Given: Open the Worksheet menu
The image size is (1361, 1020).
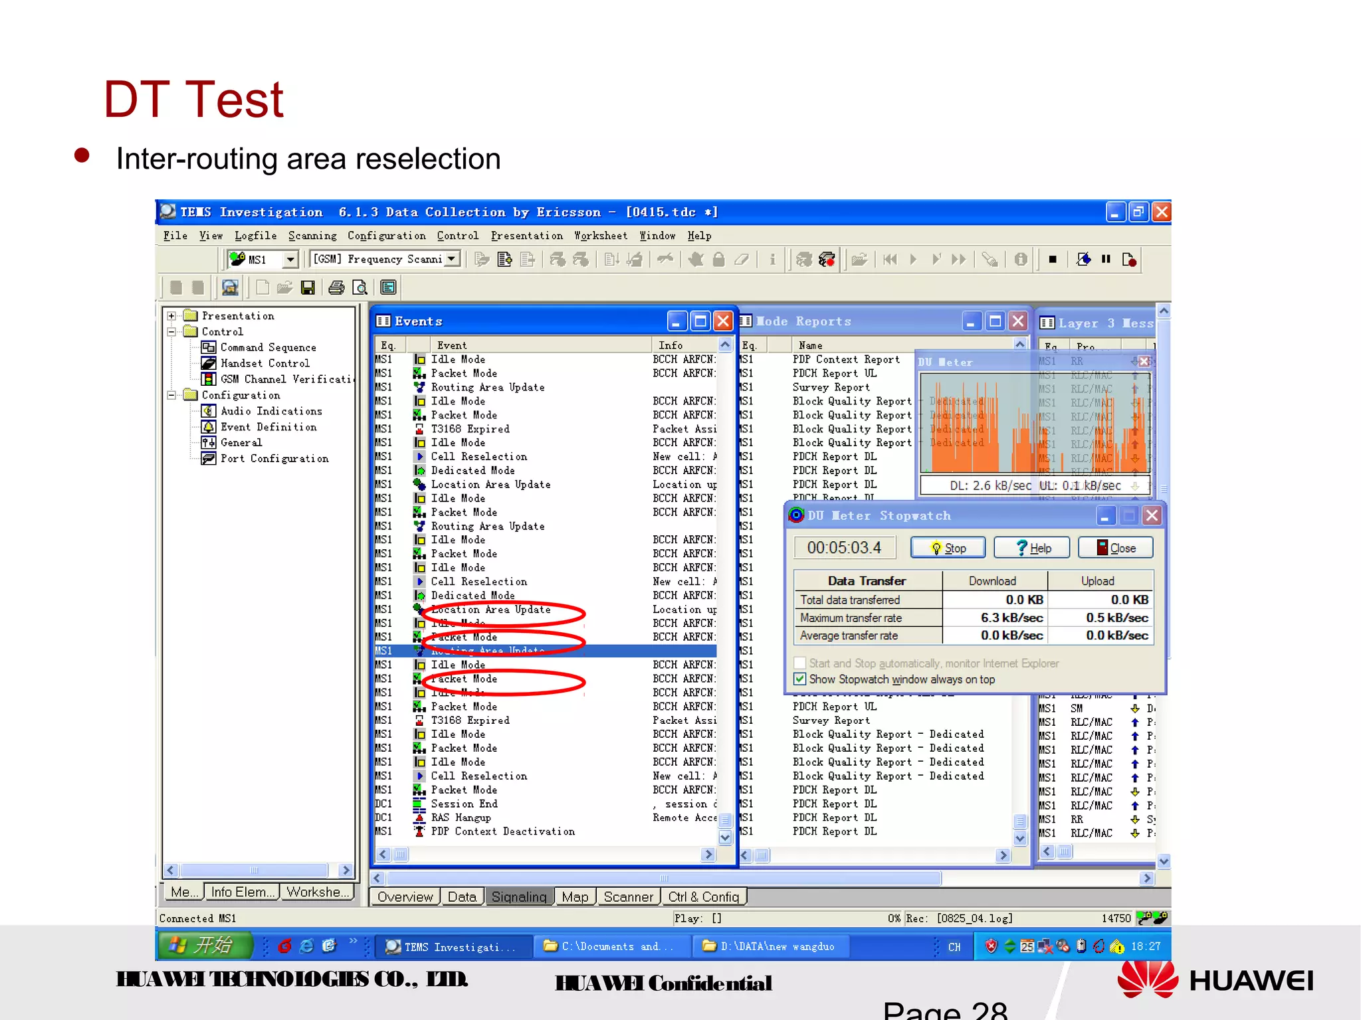Looking at the screenshot, I should click(x=601, y=236).
